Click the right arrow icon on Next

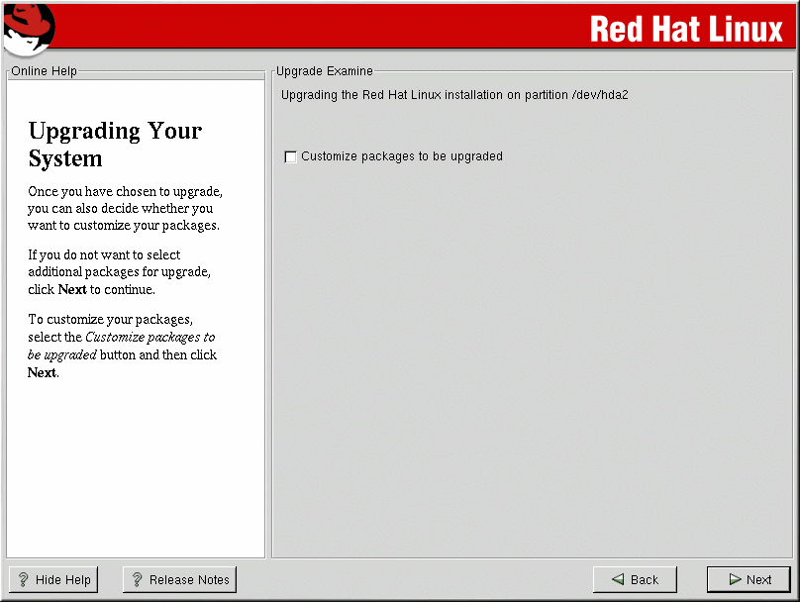point(734,580)
